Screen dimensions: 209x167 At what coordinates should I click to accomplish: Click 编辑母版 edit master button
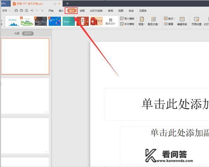click(x=182, y=21)
